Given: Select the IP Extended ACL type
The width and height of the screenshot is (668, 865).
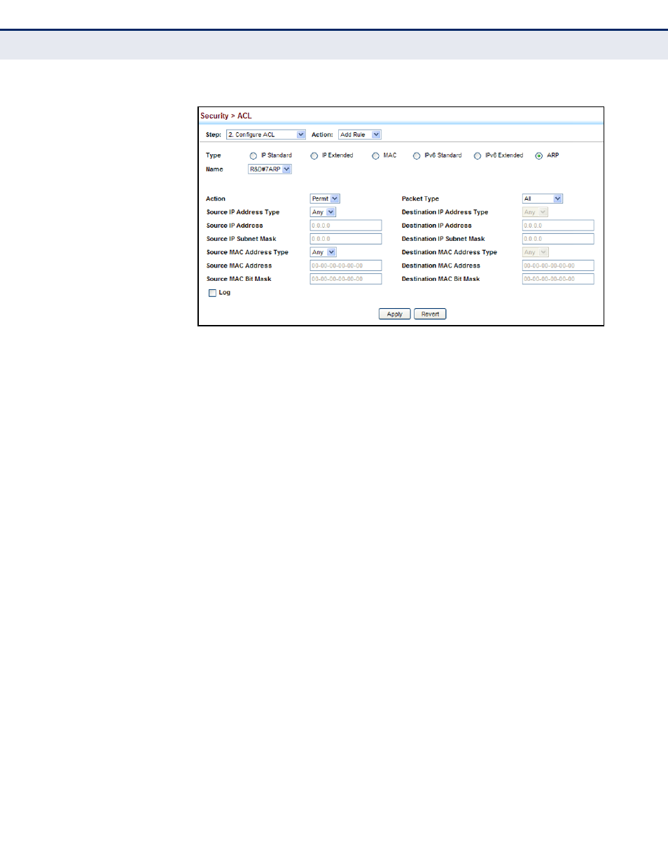Looking at the screenshot, I should (x=314, y=155).
